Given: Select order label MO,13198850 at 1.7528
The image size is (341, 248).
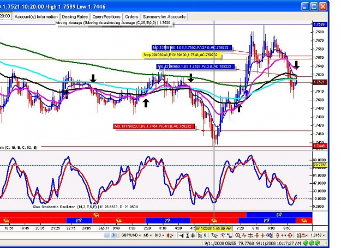Looking at the screenshot, I should coord(196,66).
